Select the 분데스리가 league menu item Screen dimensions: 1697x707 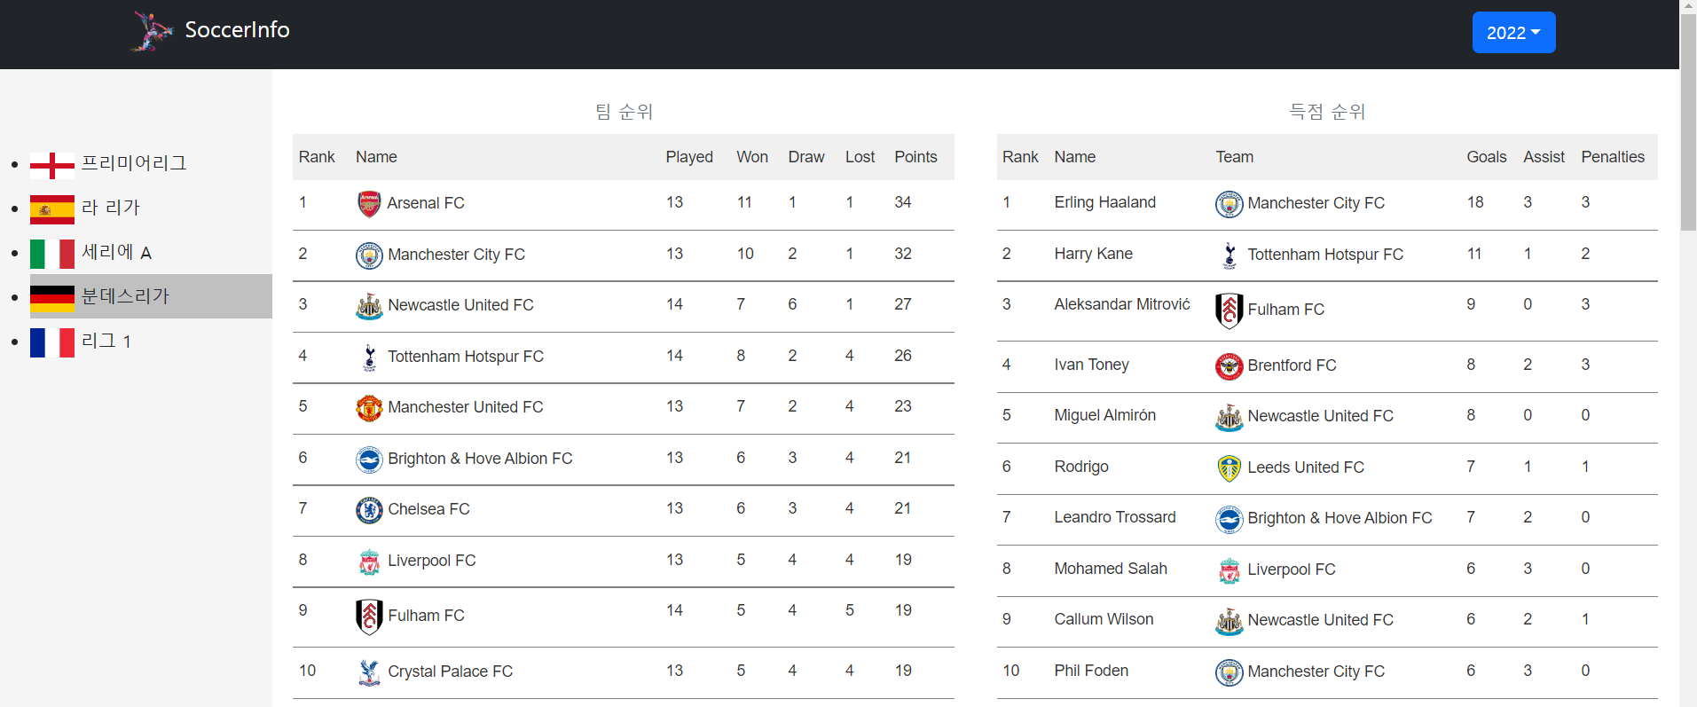coord(125,296)
